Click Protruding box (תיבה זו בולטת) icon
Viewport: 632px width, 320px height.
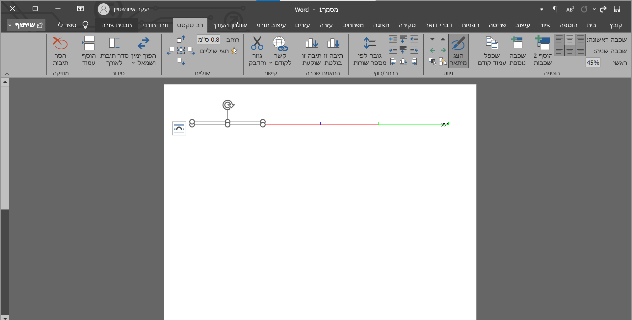click(333, 43)
